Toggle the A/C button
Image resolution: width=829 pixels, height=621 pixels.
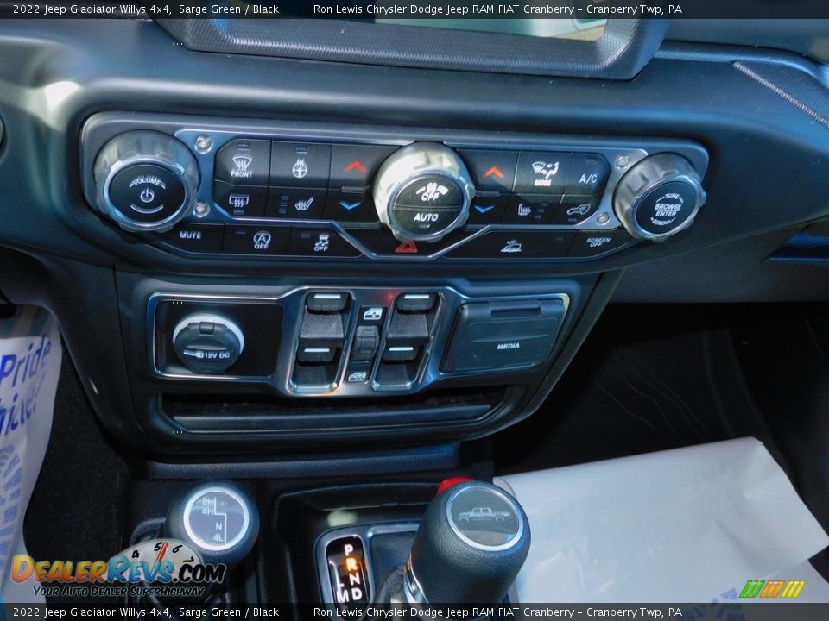coord(588,176)
